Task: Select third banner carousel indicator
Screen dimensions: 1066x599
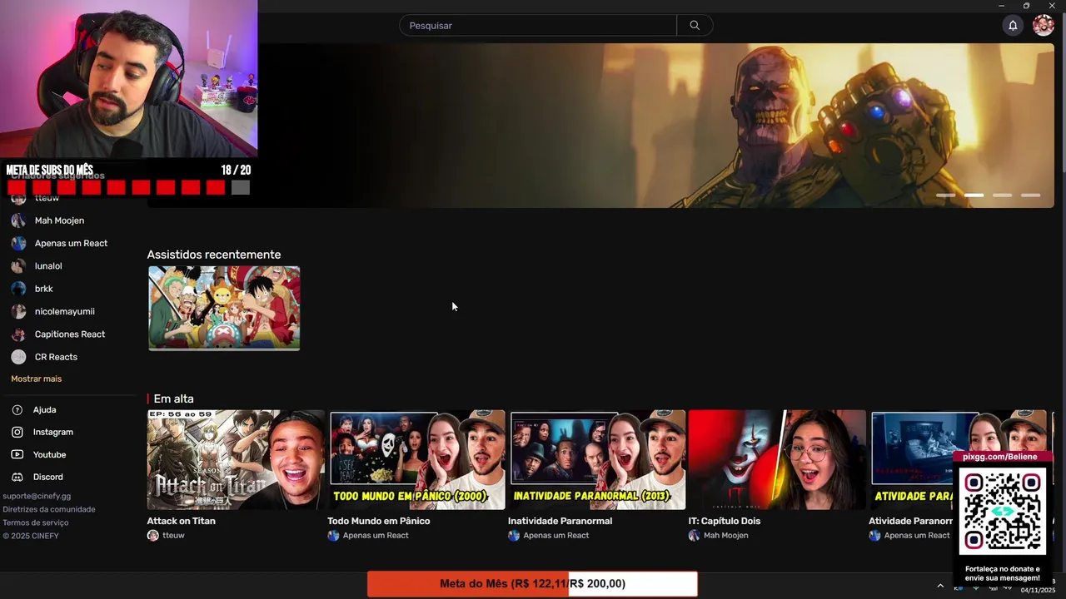Action: 1002,195
